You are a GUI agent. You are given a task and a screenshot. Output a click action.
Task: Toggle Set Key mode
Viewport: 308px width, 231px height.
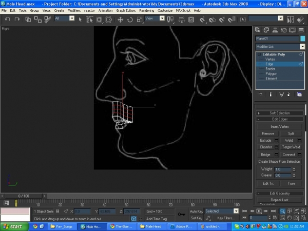pos(197,218)
